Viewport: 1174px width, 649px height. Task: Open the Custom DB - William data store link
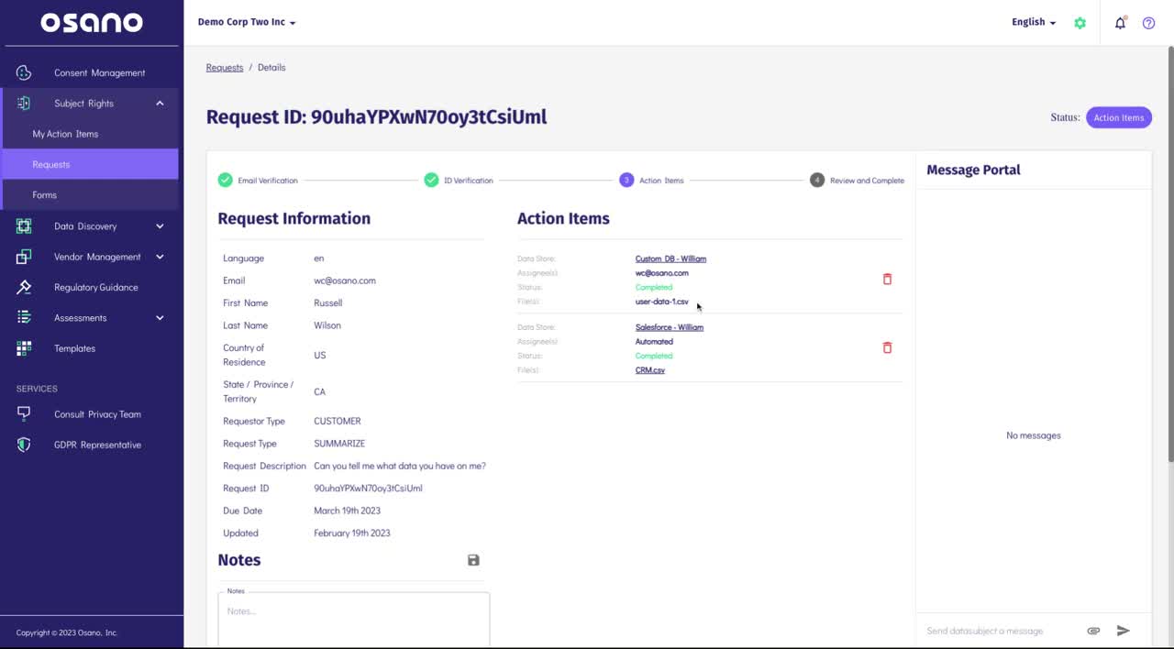670,258
